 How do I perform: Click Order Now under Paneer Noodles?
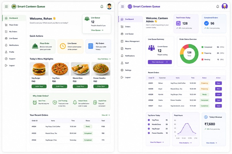click(101, 86)
